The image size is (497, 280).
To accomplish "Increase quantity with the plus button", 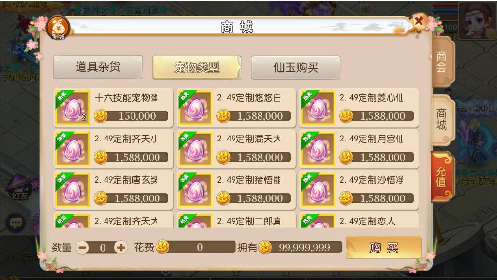I will pyautogui.click(x=121, y=248).
